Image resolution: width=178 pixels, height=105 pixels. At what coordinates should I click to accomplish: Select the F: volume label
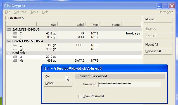click(21, 37)
